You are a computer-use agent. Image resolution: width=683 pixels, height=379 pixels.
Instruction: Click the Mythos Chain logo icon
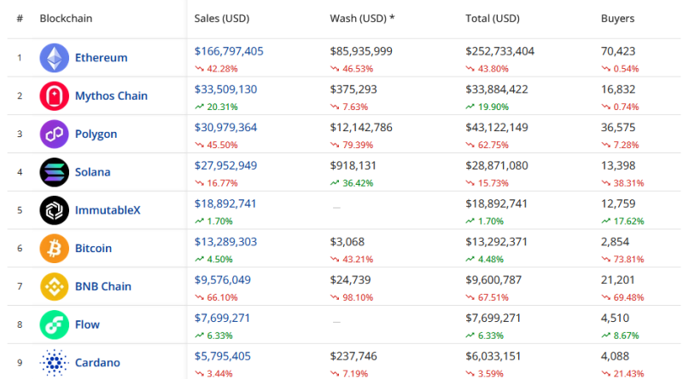54,96
